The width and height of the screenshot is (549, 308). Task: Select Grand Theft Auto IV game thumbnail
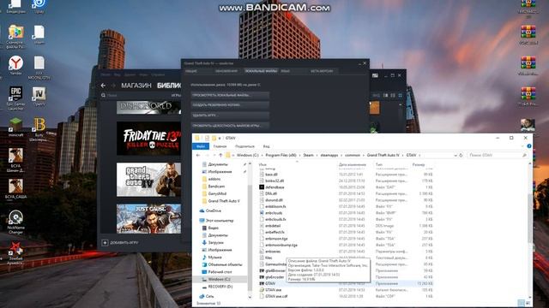click(x=148, y=180)
